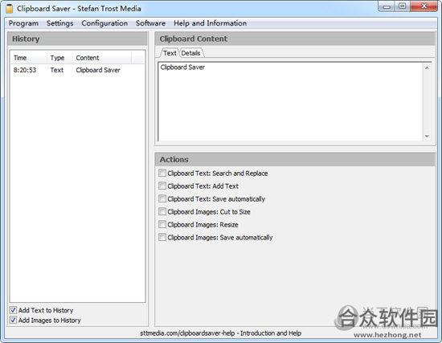The height and width of the screenshot is (343, 442).
Task: Open the Software menu
Action: click(150, 23)
